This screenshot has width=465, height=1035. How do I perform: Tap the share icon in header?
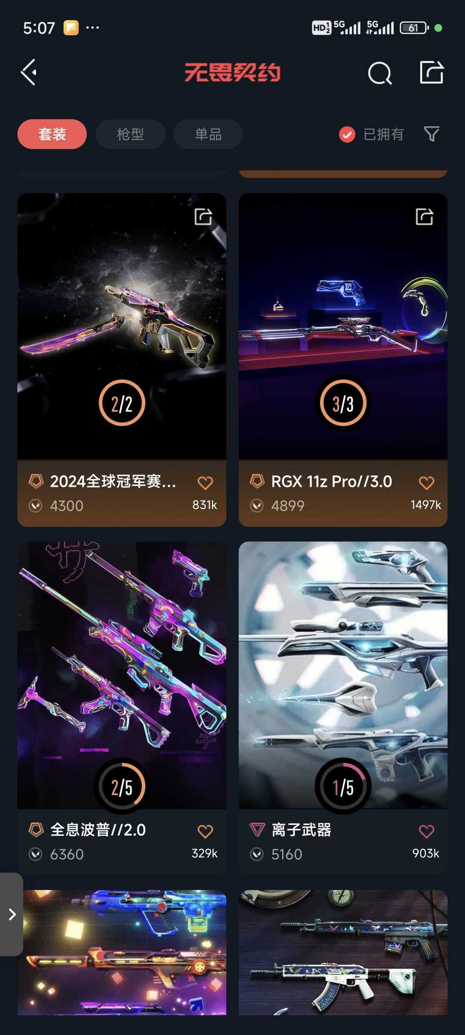click(x=431, y=72)
